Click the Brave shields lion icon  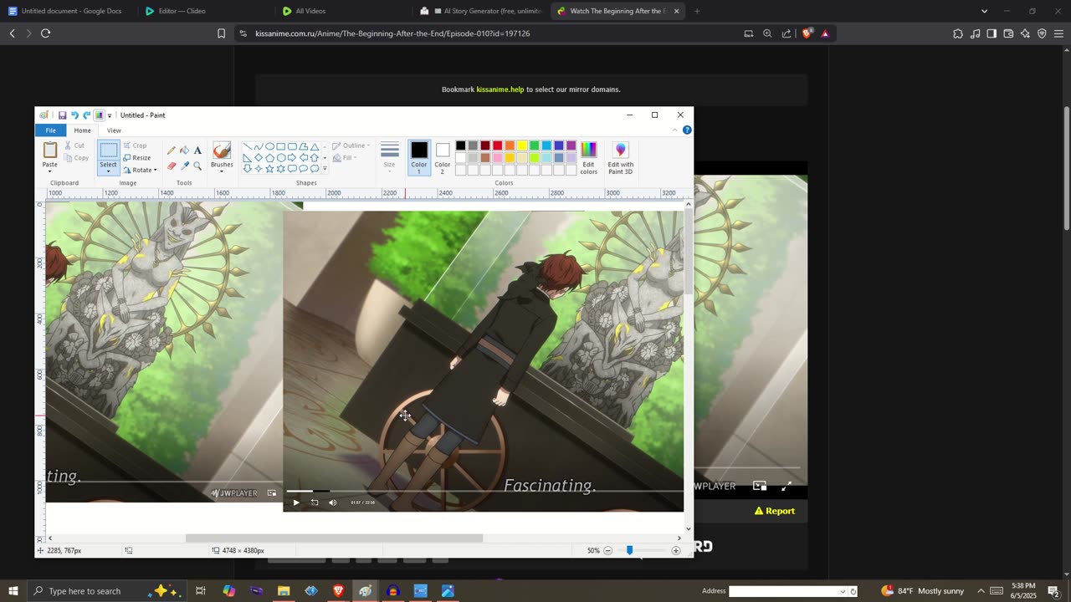pos(807,33)
